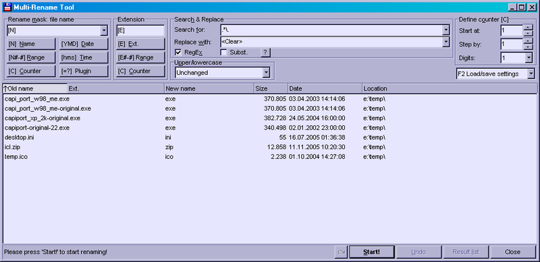Open the regex help question mark button
Image resolution: width=540 pixels, height=262 pixels.
pos(265,53)
